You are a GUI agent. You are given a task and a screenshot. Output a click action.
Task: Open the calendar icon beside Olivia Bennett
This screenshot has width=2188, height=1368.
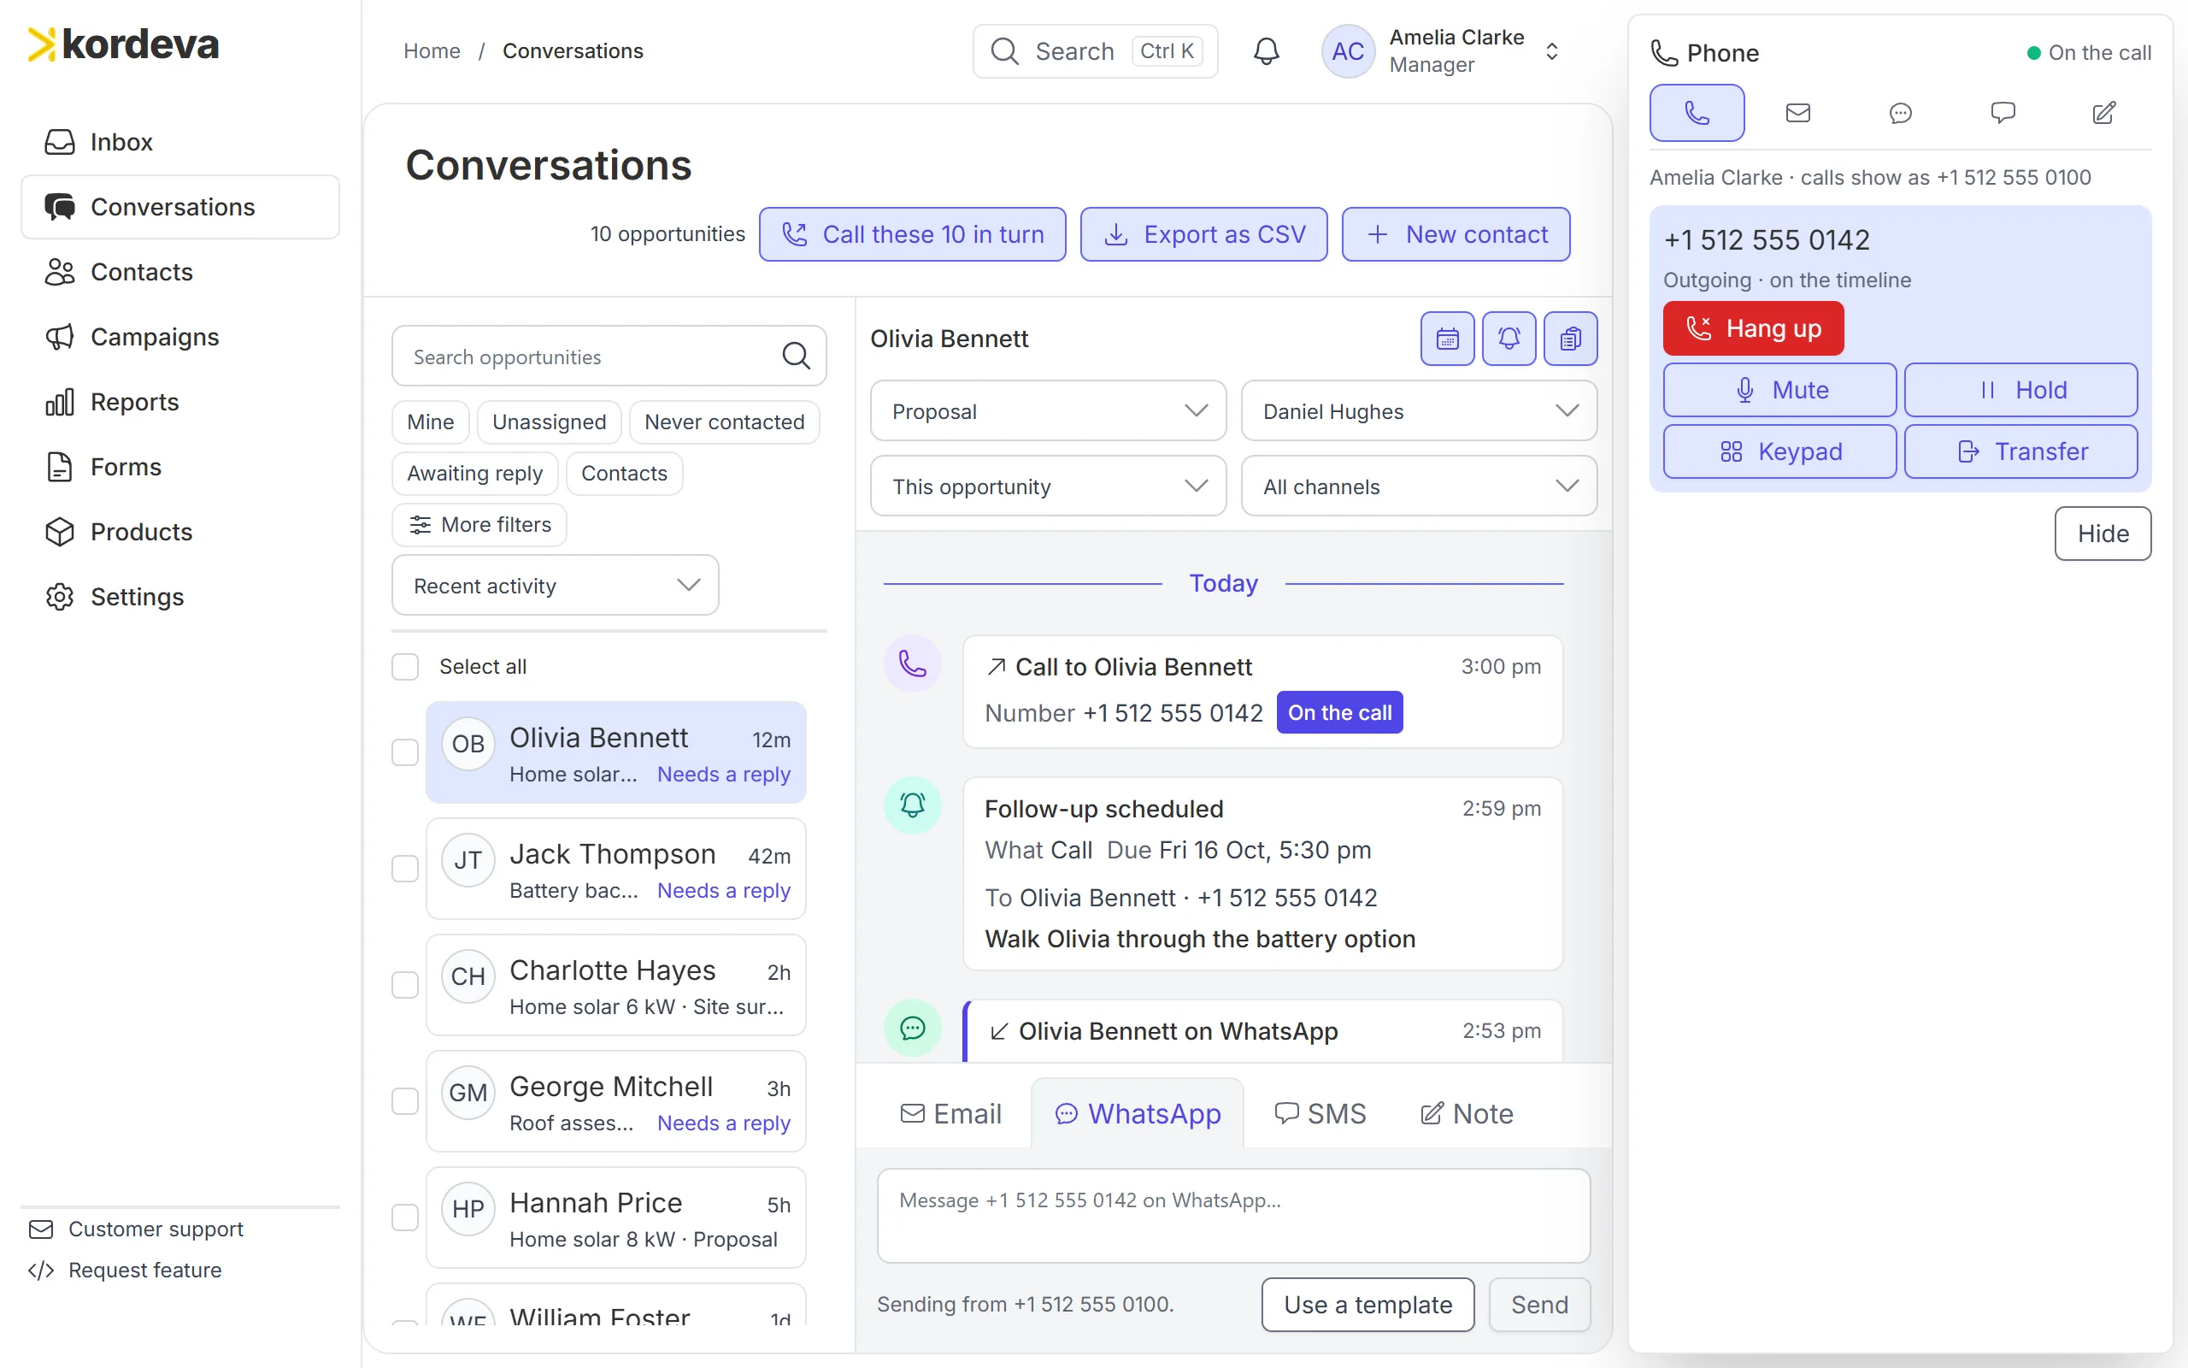click(1447, 339)
